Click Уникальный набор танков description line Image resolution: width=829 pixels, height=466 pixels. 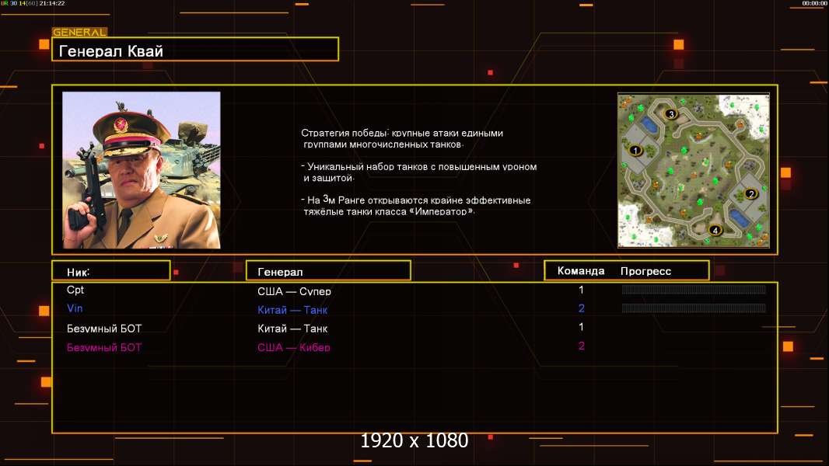click(418, 172)
